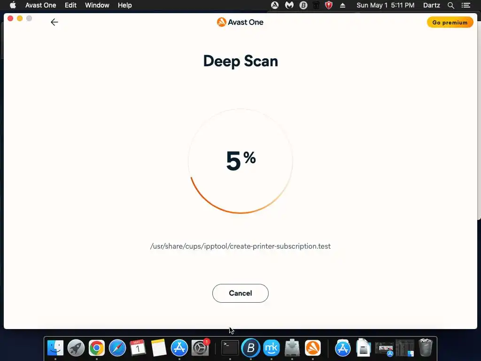Open the Edit menu
This screenshot has width=481, height=361.
coord(70,5)
